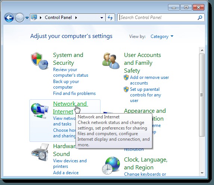Open Add a device link

tap(66, 173)
